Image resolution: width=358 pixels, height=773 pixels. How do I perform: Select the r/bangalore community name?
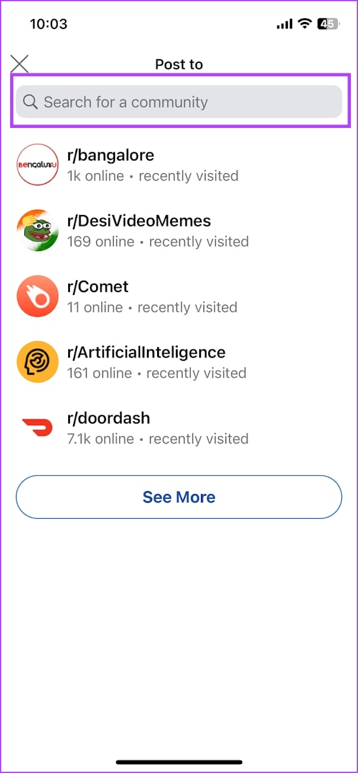pyautogui.click(x=111, y=155)
